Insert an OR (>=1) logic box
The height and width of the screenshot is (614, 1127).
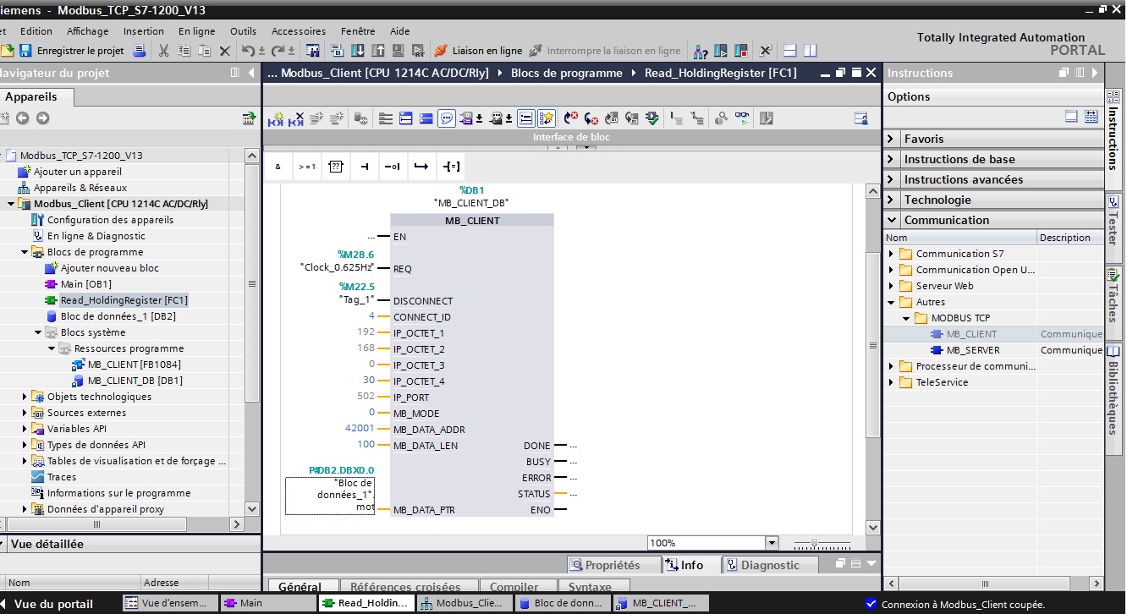point(306,167)
